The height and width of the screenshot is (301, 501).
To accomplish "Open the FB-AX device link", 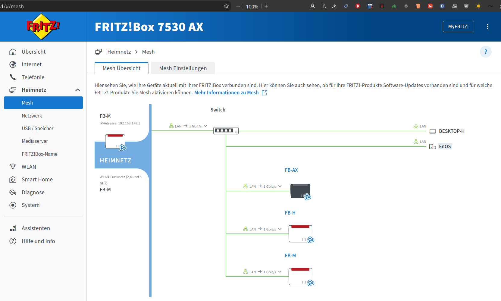I will [x=291, y=170].
